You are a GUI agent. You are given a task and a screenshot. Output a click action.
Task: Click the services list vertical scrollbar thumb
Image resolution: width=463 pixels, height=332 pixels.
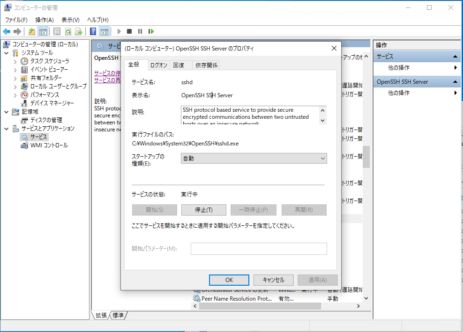[x=366, y=157]
